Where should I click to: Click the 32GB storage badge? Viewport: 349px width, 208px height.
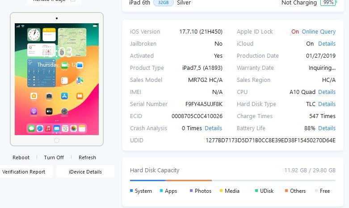164,3
